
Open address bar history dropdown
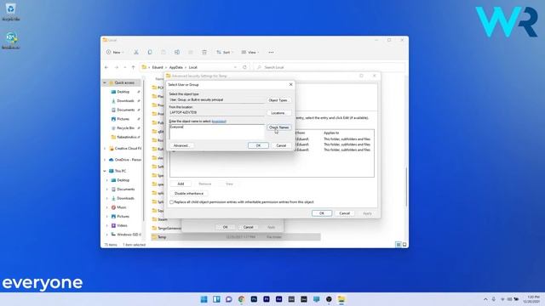coord(235,67)
